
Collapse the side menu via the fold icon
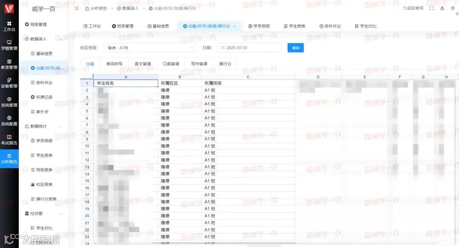click(76, 8)
